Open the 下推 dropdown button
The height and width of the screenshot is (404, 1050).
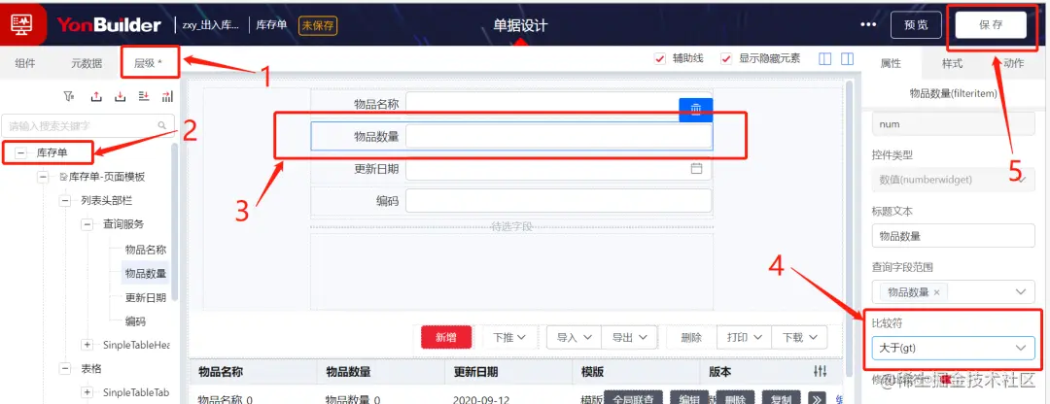[509, 338]
